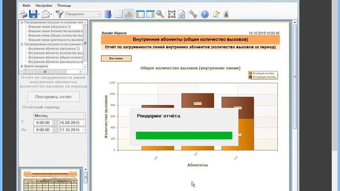Click the pencil note icon in toolbar
Screen dimensions: 340x191
216,14
